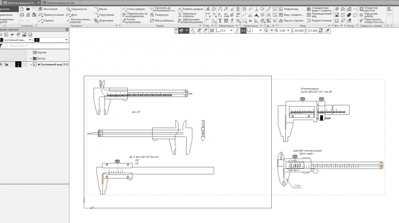Select the Автолиния drawing tool

[47, 9]
